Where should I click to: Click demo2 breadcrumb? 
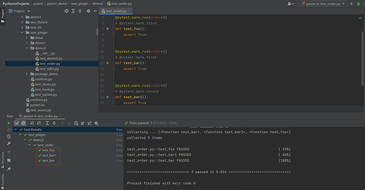98,4
